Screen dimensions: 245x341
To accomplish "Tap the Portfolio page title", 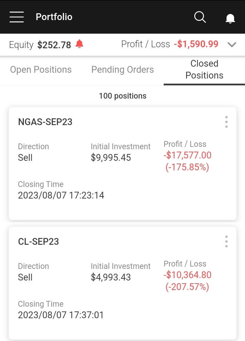I will tap(54, 17).
